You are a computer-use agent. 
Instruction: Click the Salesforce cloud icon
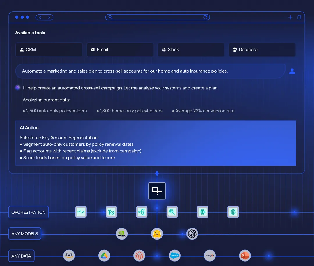click(x=175, y=255)
